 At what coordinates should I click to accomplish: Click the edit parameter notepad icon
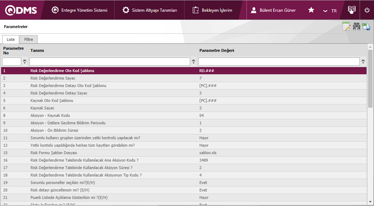346,27
